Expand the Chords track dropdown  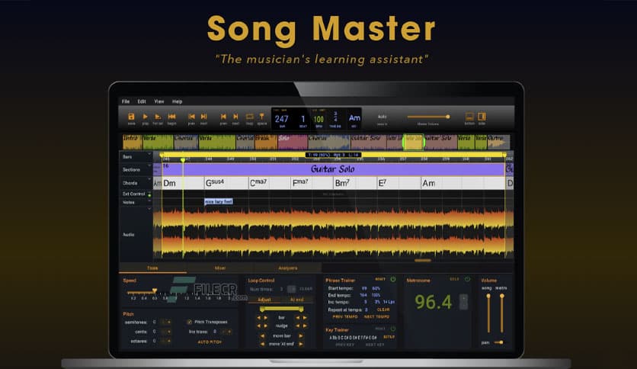click(149, 179)
